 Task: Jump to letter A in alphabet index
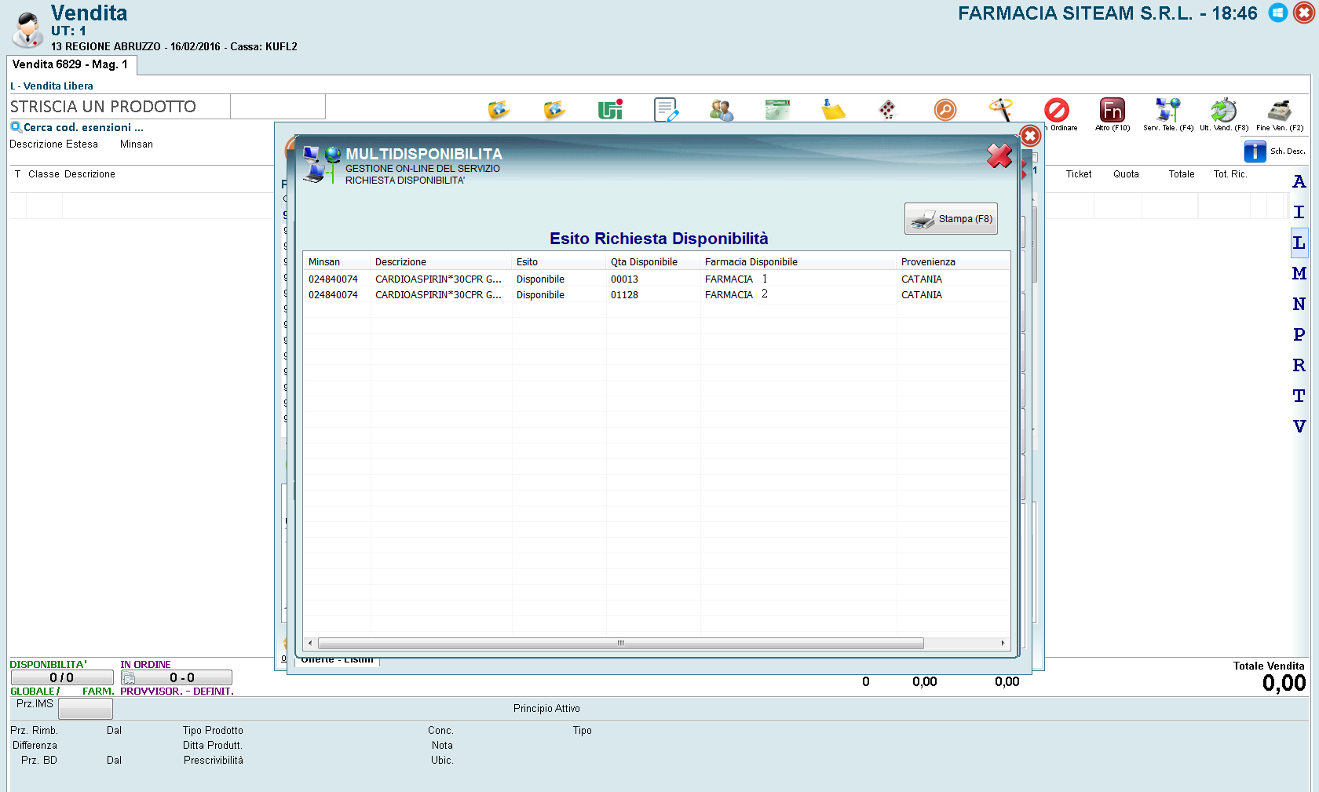1299,181
